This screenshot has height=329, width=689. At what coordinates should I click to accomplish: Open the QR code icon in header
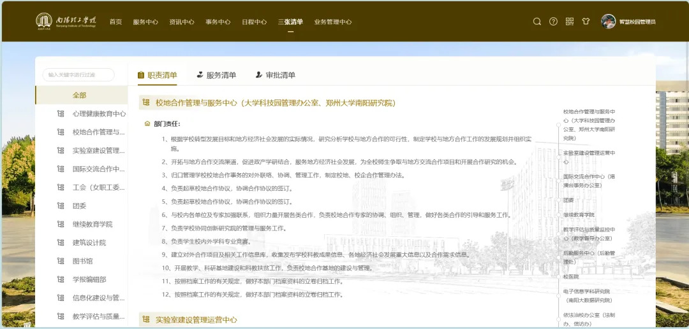coord(570,22)
